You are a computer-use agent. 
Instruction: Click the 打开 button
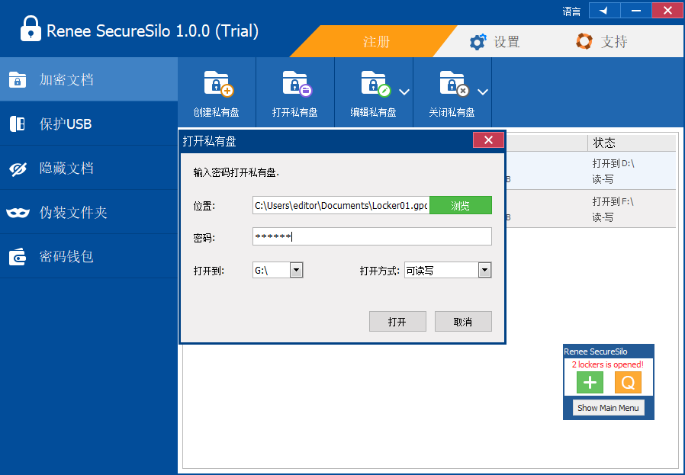[397, 321]
